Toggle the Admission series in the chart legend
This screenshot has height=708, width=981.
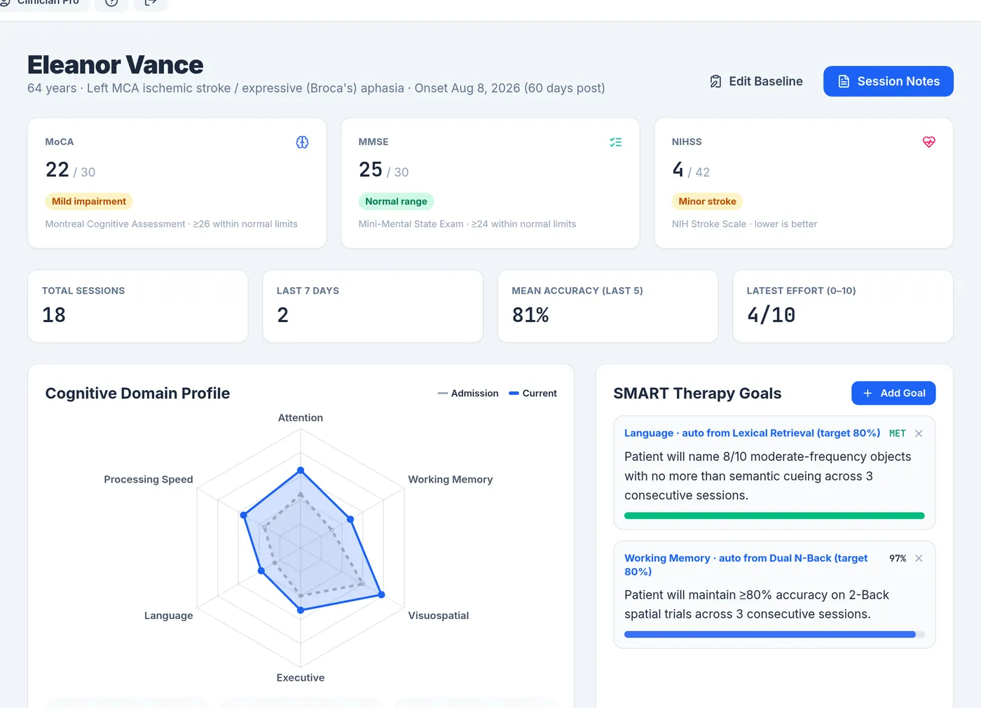[468, 394]
